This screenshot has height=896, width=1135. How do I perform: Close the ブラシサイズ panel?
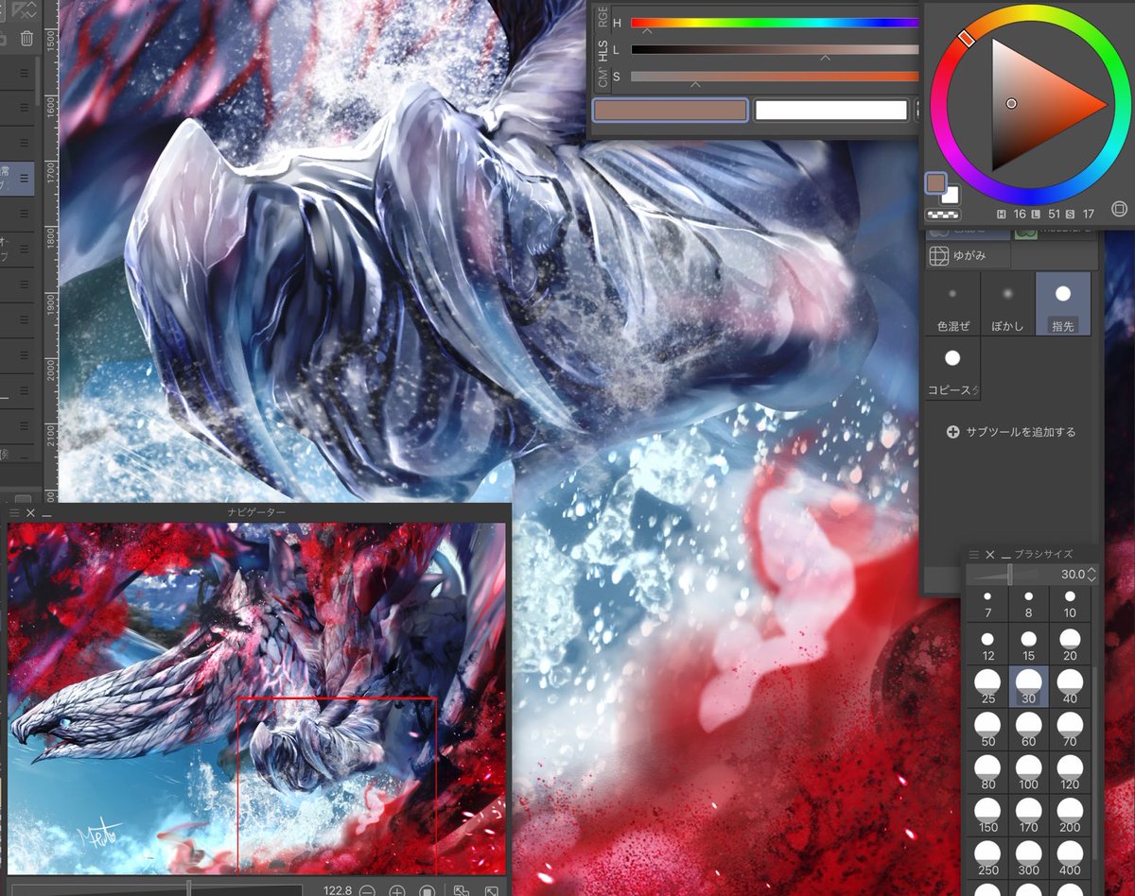(x=990, y=555)
